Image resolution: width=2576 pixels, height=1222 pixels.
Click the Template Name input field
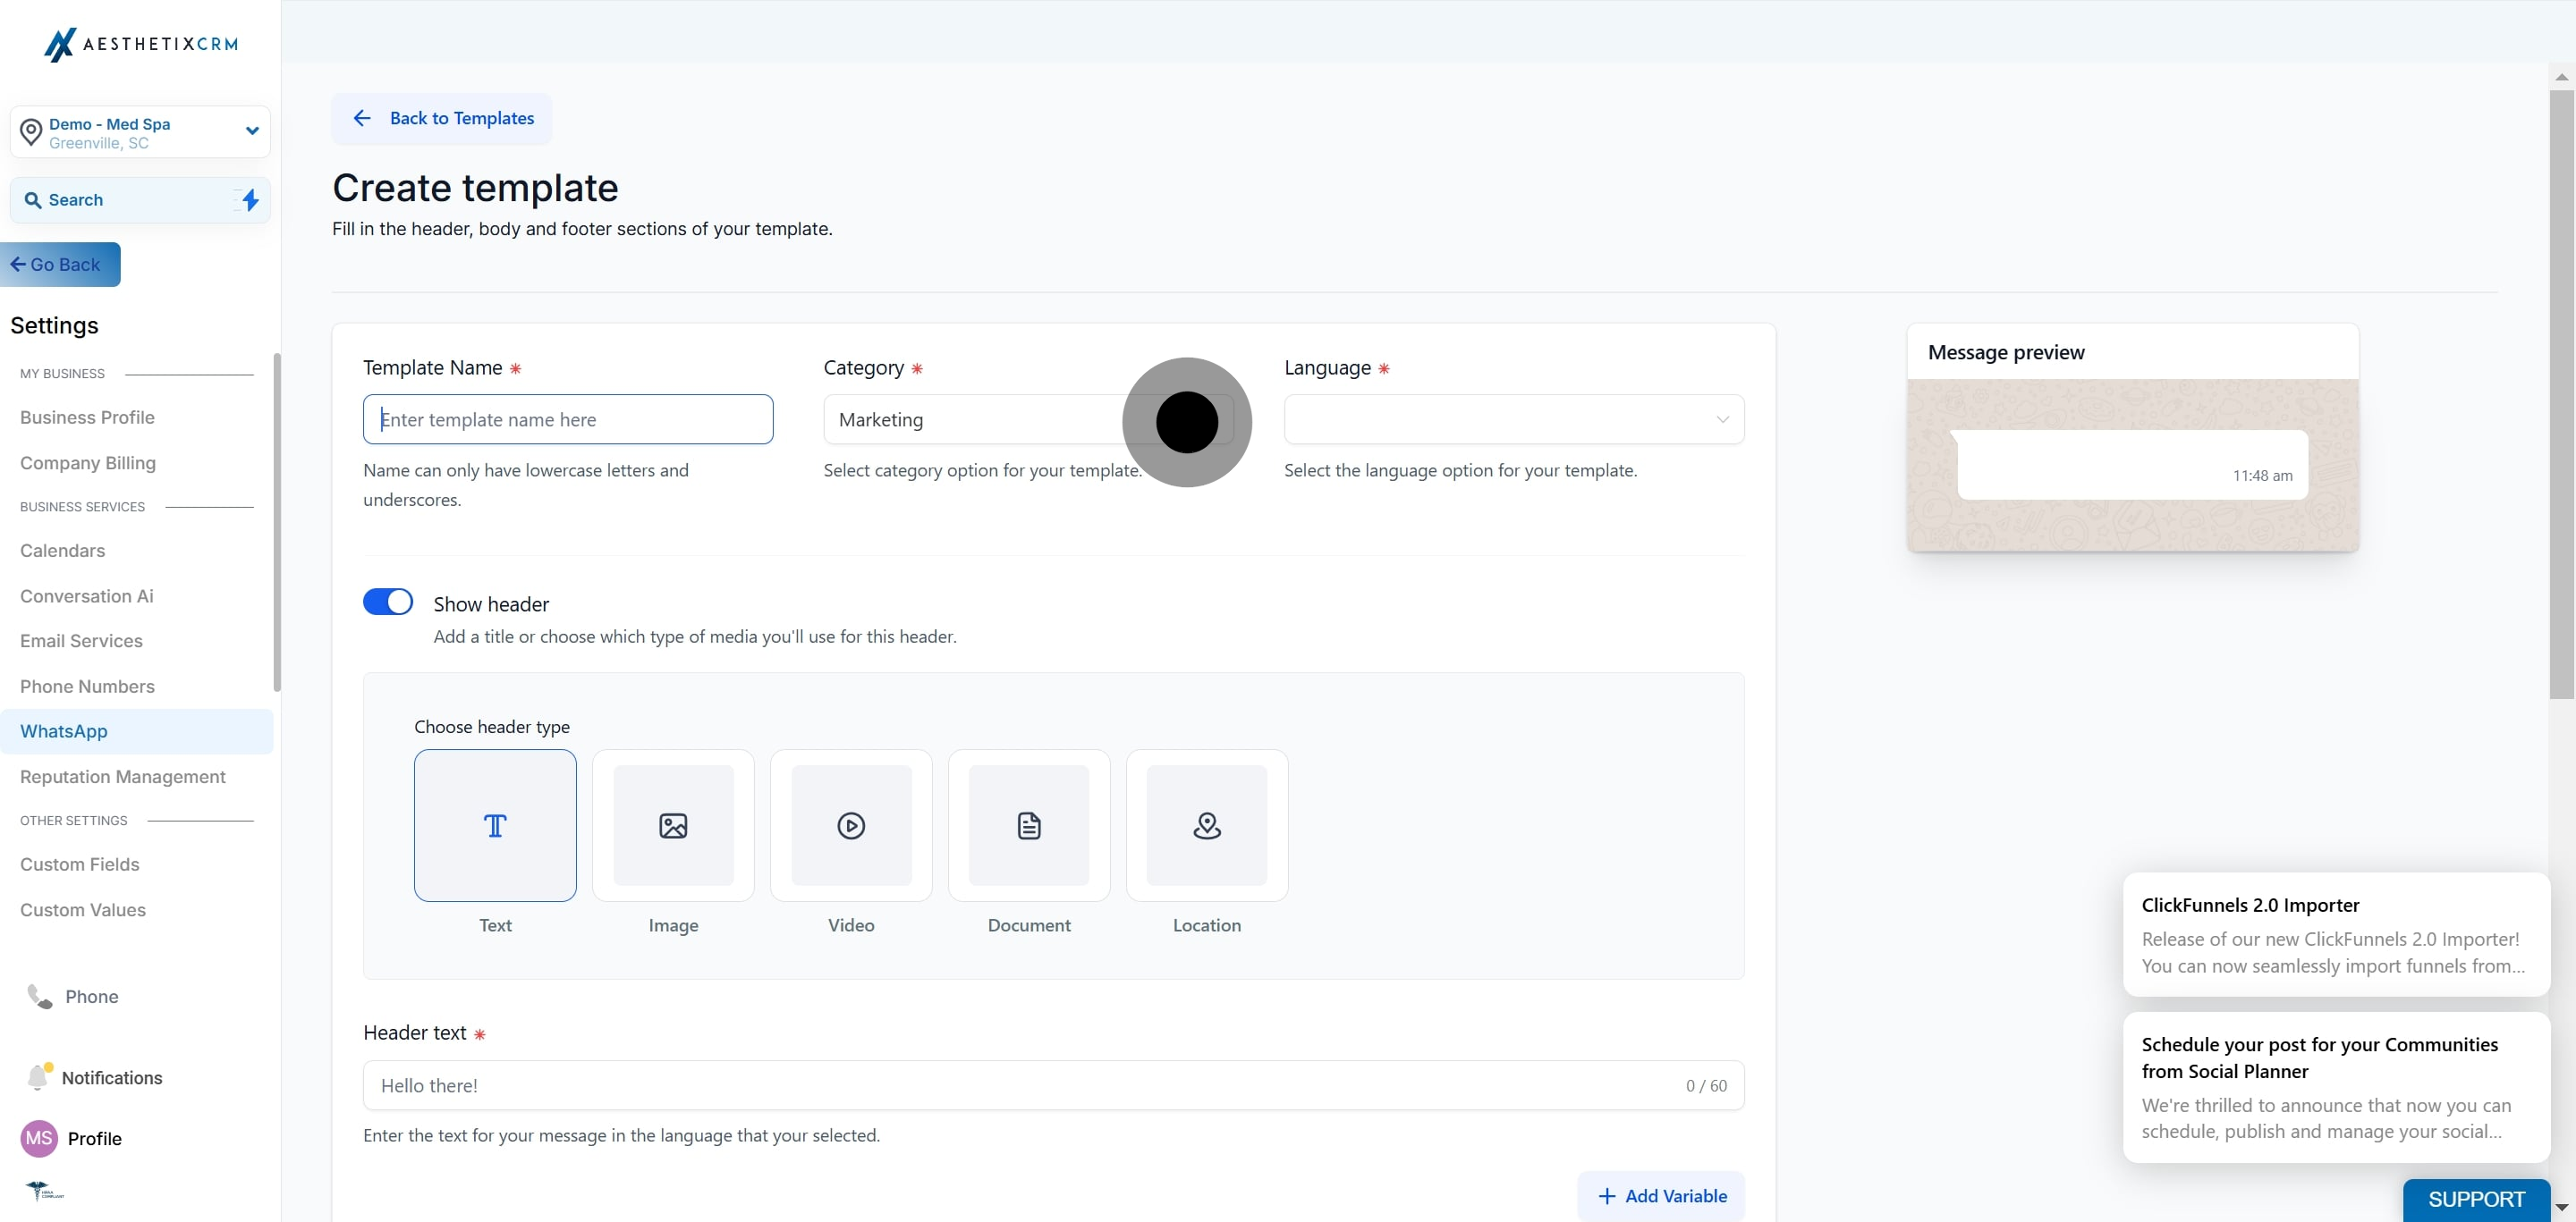tap(568, 419)
